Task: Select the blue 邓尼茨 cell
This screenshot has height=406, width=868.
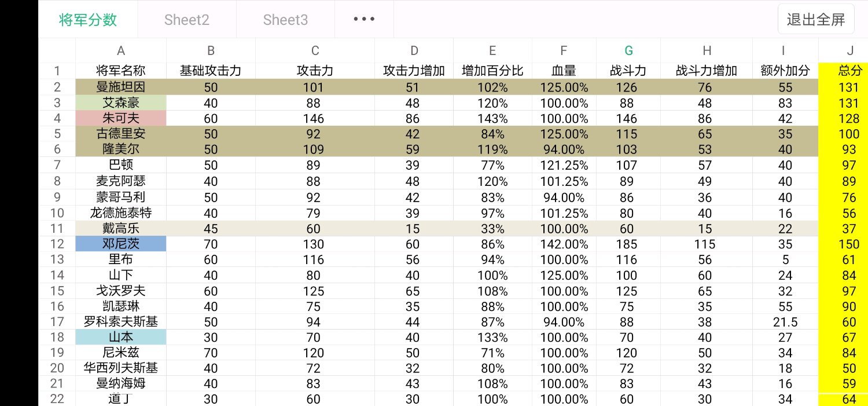Action: pos(121,244)
